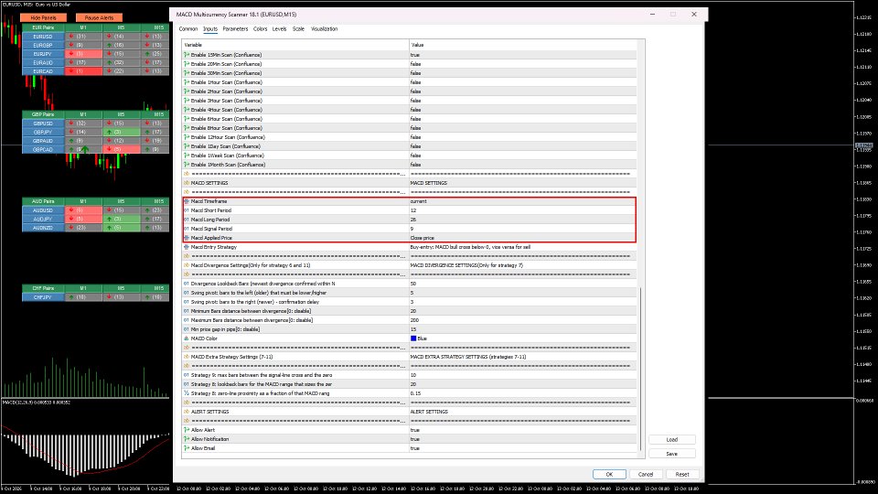The height and width of the screenshot is (494, 878).
Task: Open MACD Color 'Blue' value dropdown
Action: point(522,338)
